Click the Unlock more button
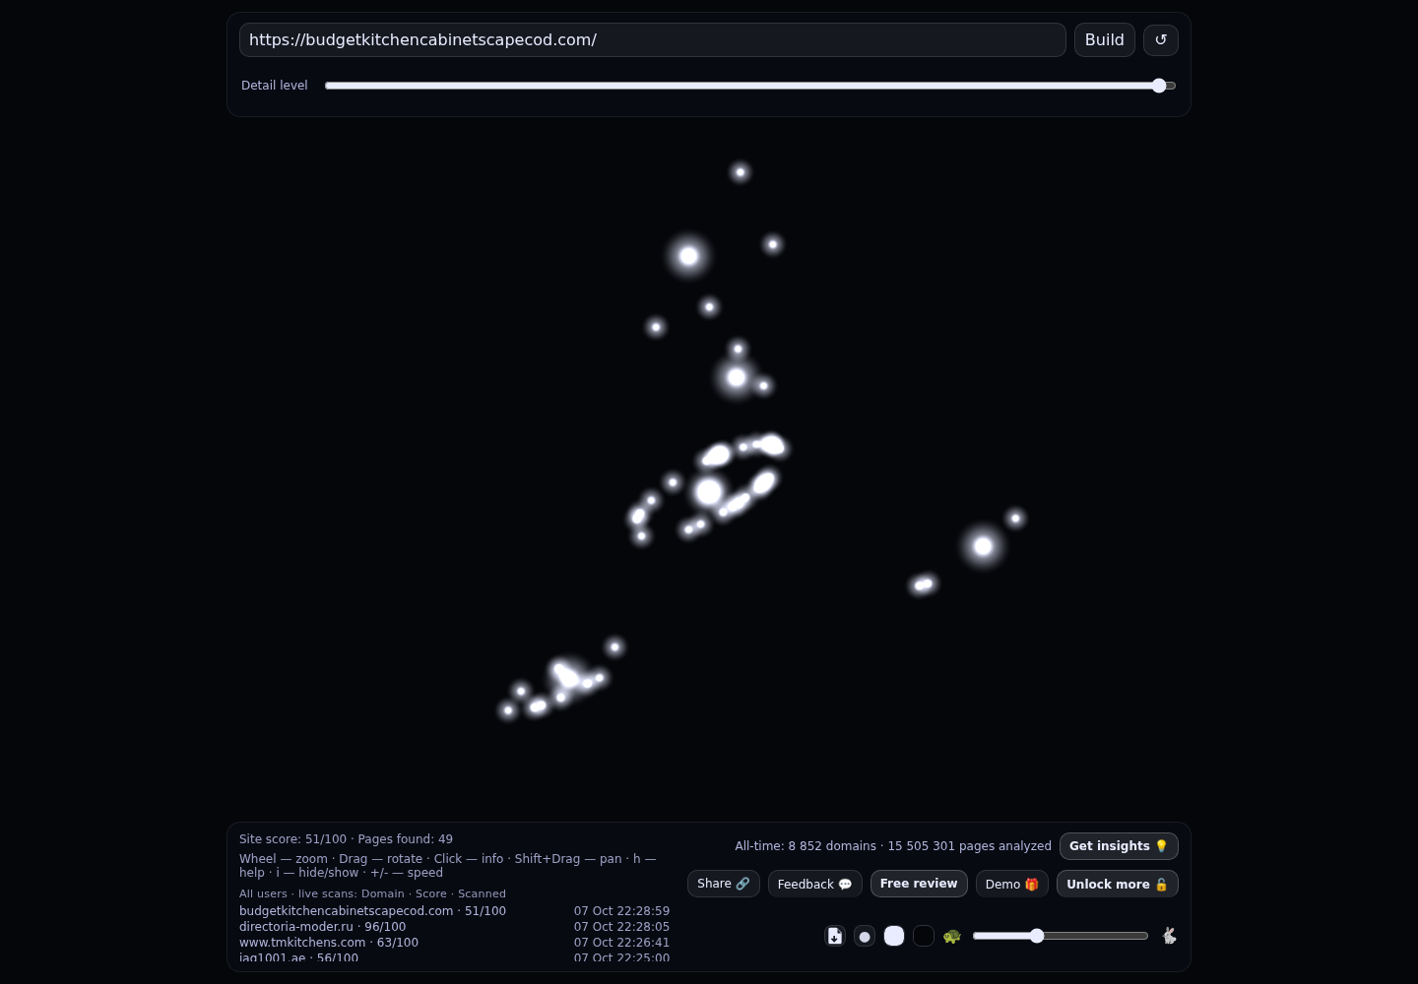Screen dimensions: 1418x984 click(1118, 884)
